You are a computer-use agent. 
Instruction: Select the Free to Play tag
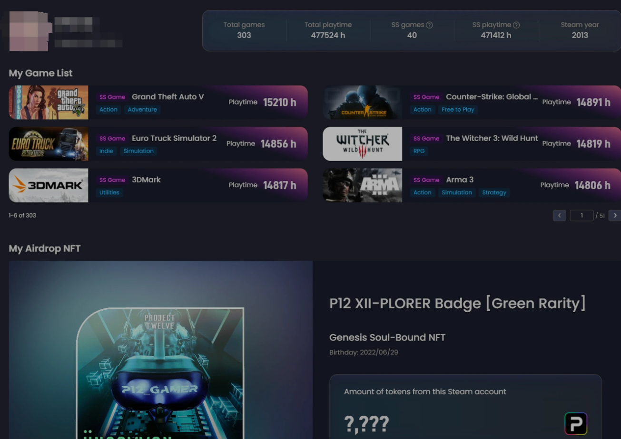458,110
